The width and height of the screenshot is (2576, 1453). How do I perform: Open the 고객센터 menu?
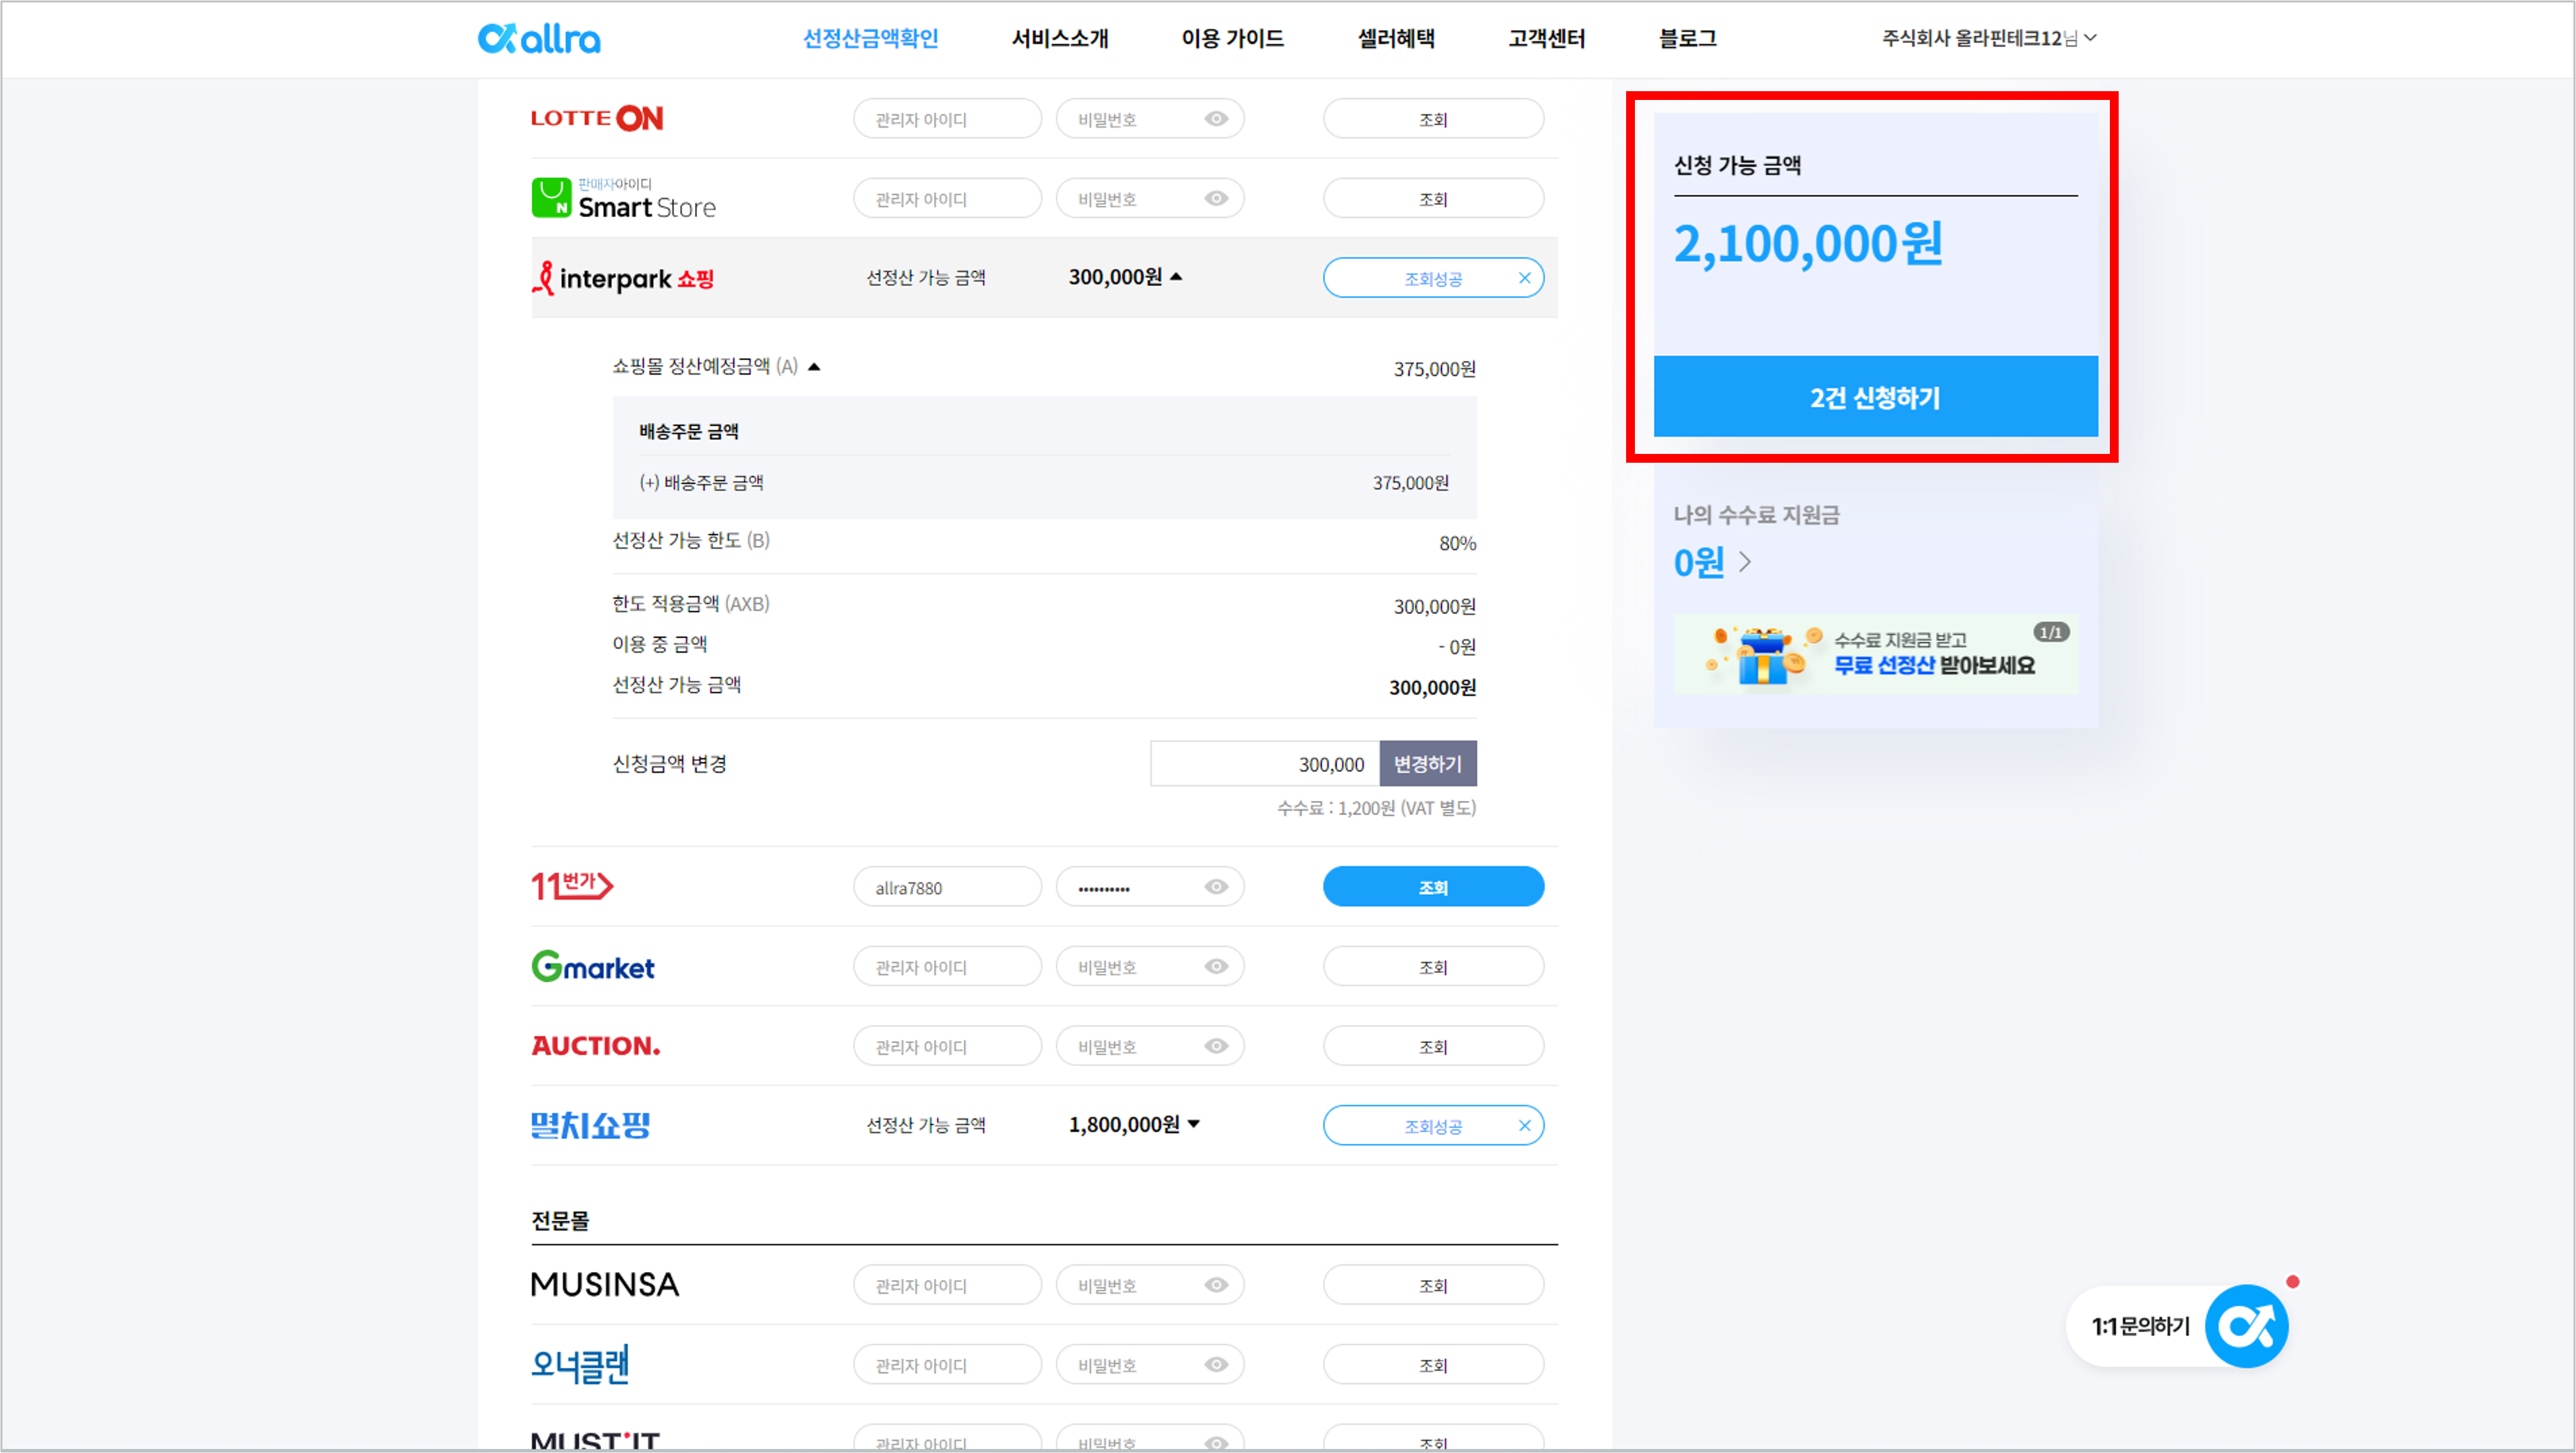click(1547, 38)
